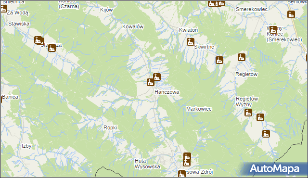Click the church icon left of Wysowa-Zdrój label

(x=182, y=174)
